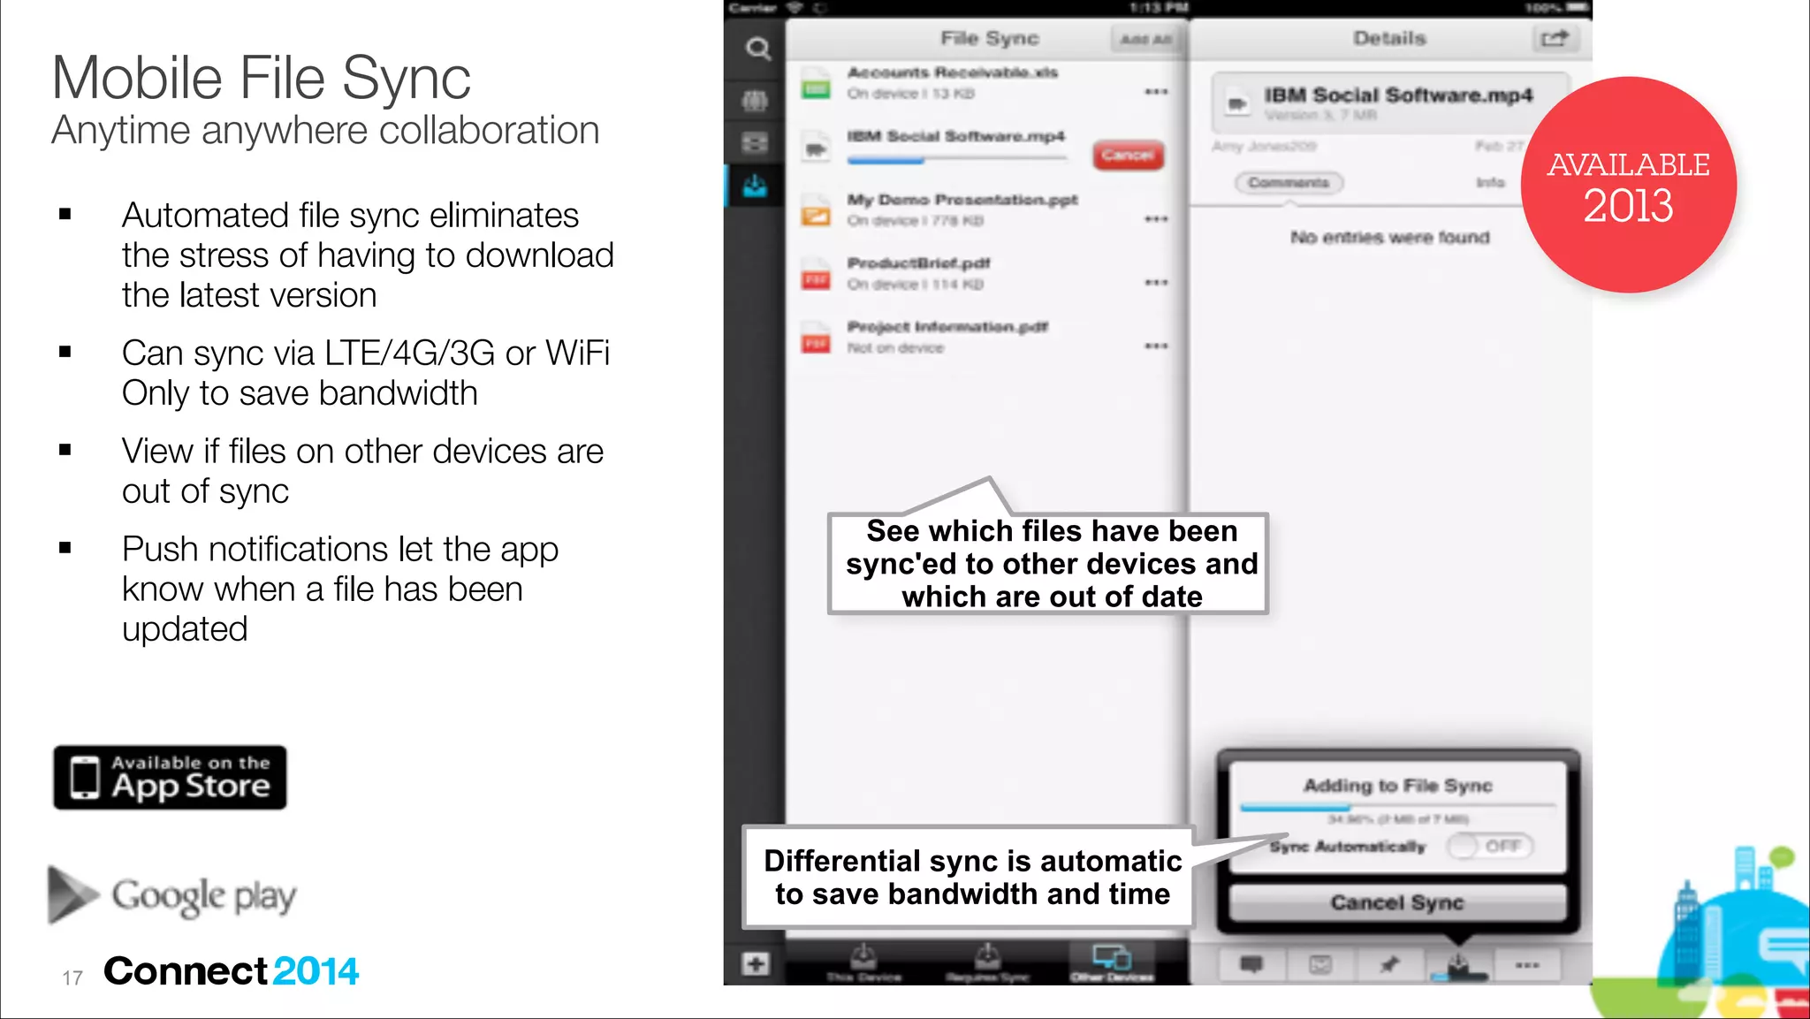Click the Available on the App Store badge
The height and width of the screenshot is (1019, 1810).
tap(170, 778)
